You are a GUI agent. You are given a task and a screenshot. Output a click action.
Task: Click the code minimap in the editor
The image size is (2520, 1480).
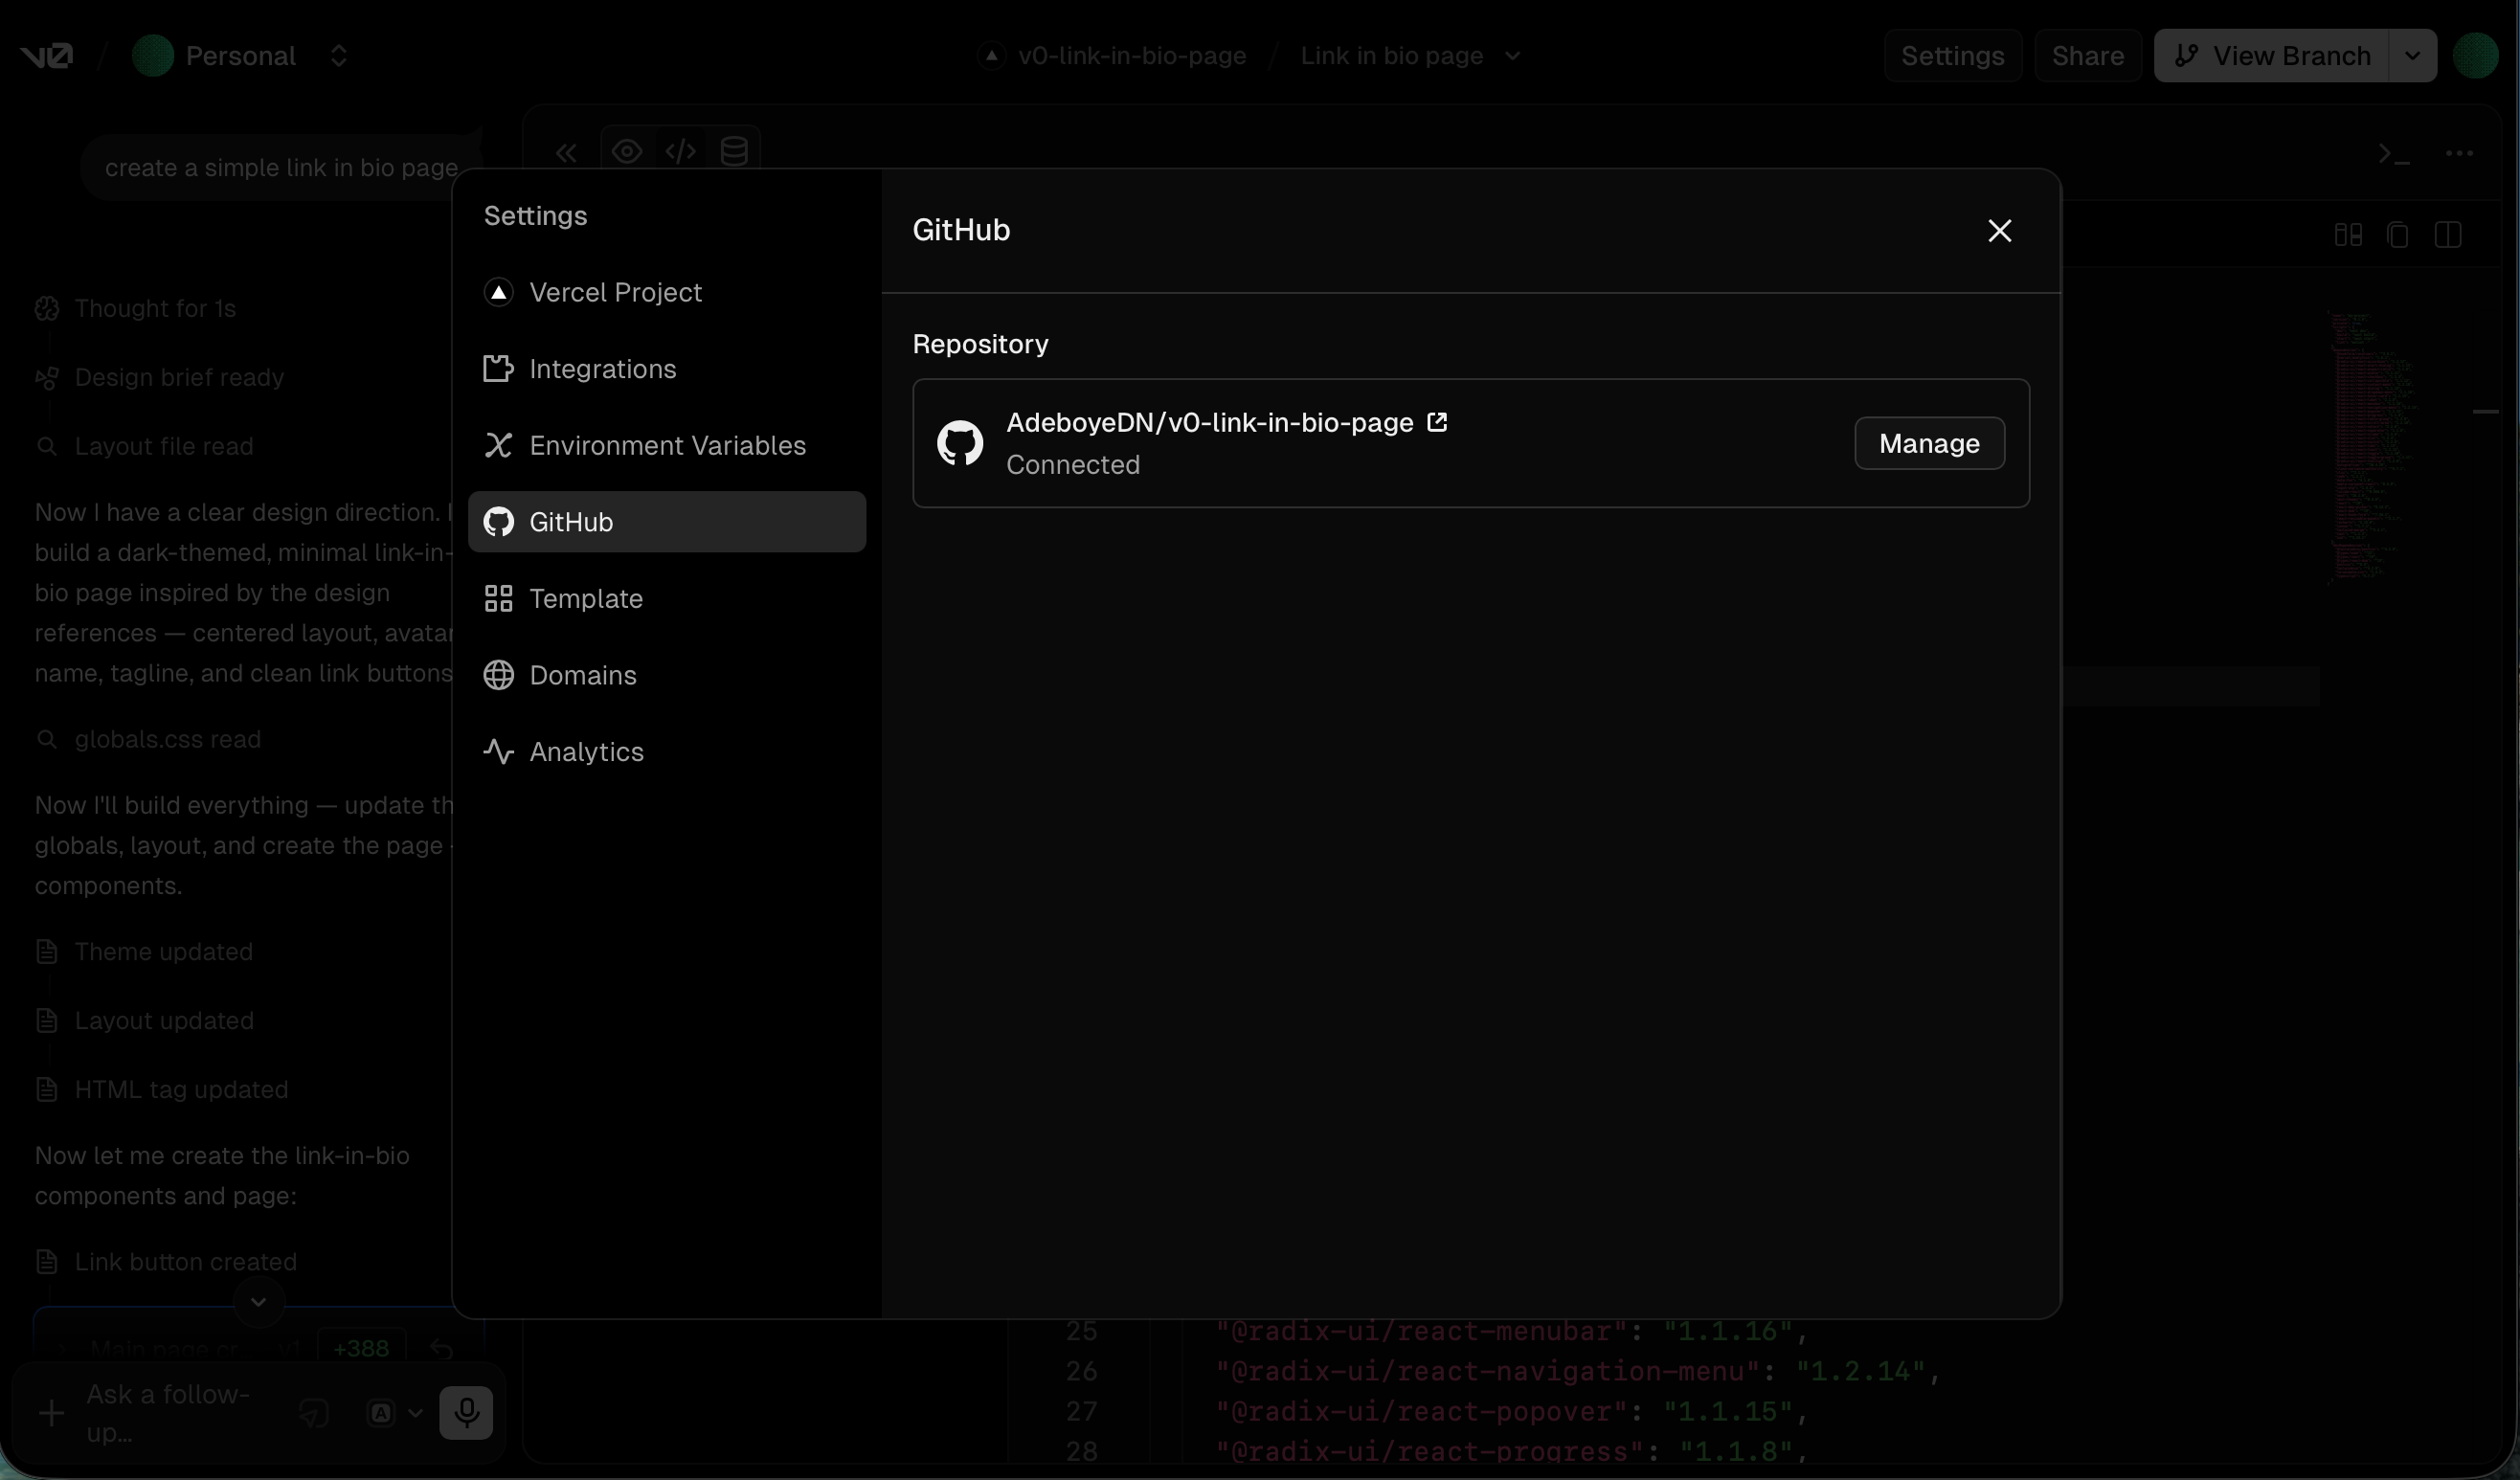[x=2370, y=448]
